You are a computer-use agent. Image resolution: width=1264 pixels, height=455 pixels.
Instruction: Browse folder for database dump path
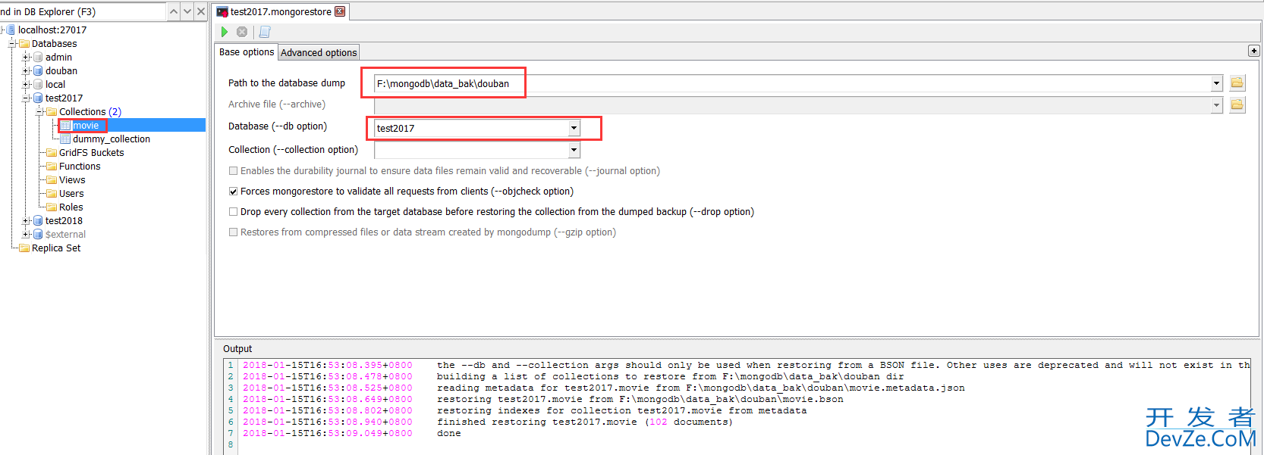click(1237, 83)
